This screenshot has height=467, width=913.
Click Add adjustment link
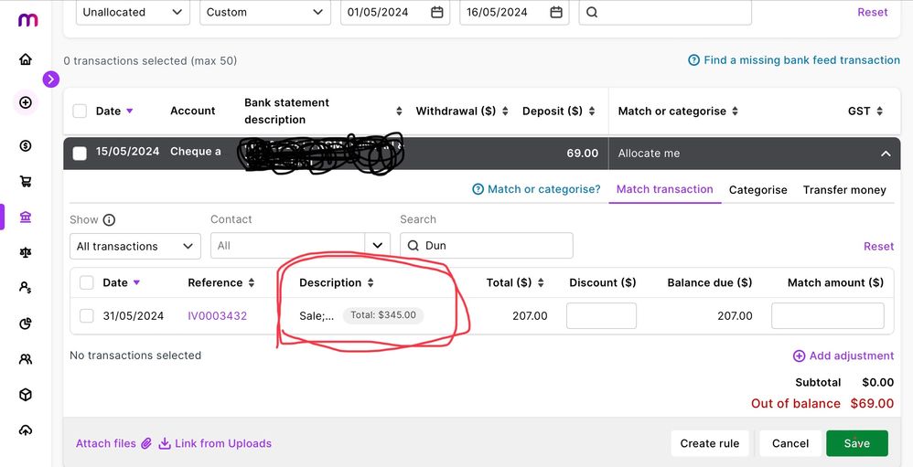point(843,356)
